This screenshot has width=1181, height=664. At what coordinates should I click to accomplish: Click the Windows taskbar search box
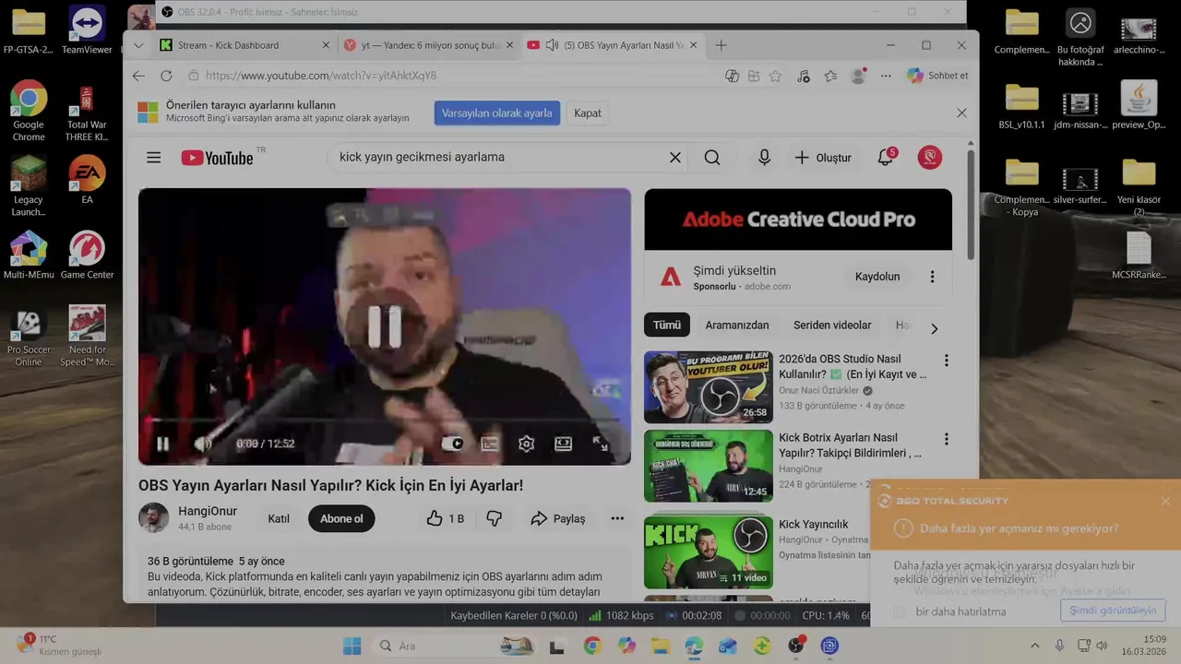coord(455,646)
